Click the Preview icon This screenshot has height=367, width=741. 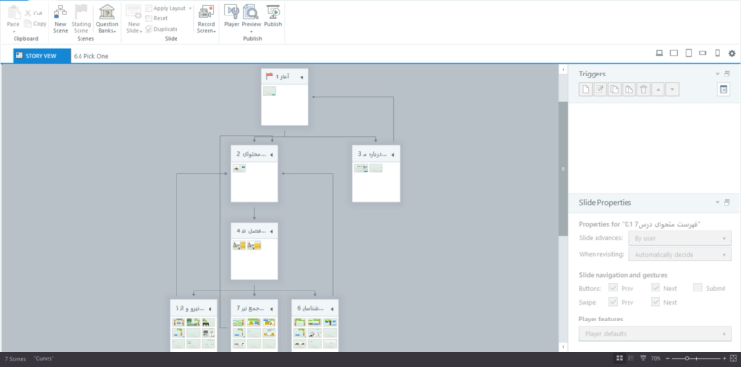(x=251, y=13)
